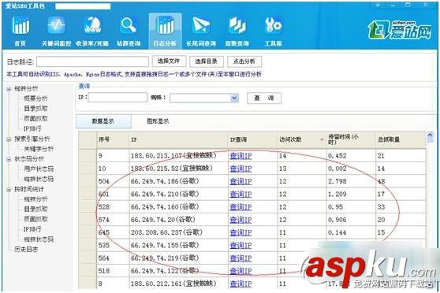Click 查询IP link for 66.249.74.210
This screenshot has height=293, width=440.
[x=241, y=195]
